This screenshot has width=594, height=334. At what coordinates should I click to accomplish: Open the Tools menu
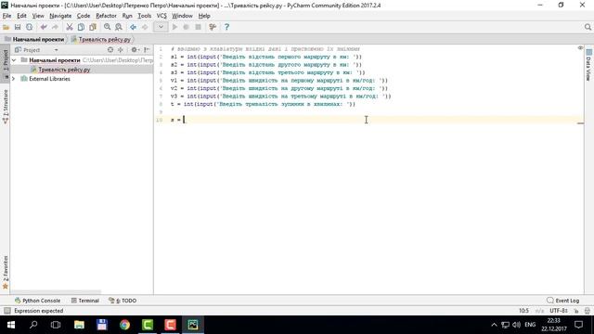(145, 16)
